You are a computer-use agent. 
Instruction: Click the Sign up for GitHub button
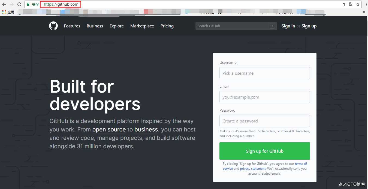click(x=264, y=151)
